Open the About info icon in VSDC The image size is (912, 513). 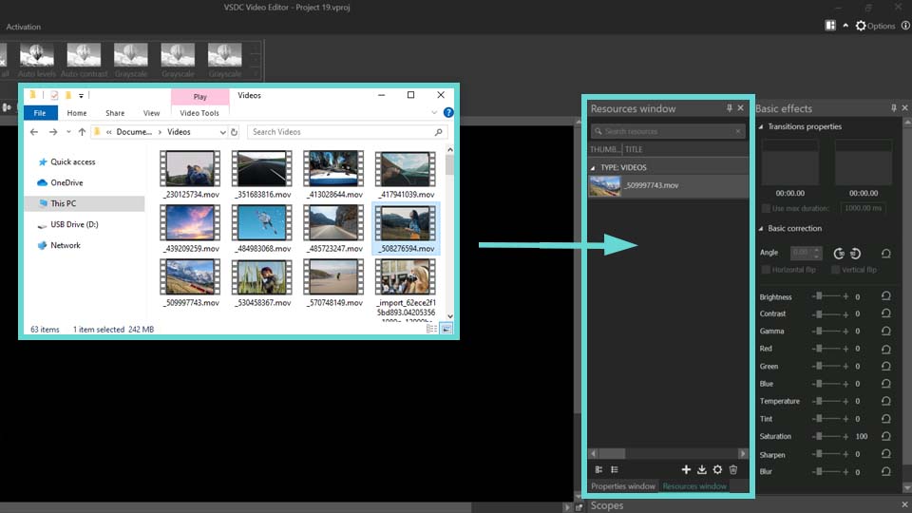[905, 26]
